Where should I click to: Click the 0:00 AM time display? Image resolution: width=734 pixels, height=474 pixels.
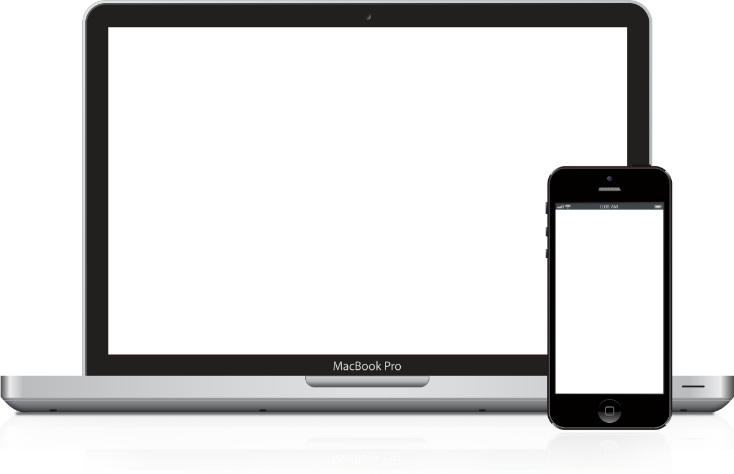point(609,207)
